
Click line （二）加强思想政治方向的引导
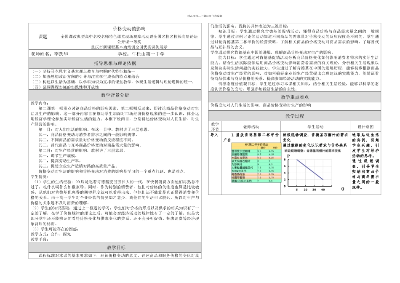pos(85,77)
